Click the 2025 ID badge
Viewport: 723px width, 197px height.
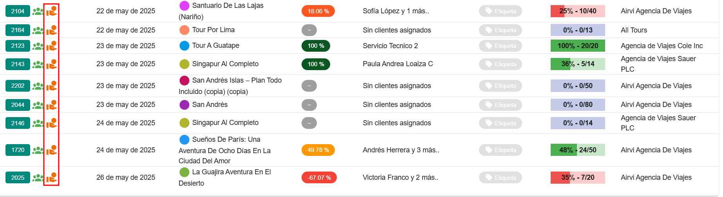tap(18, 178)
